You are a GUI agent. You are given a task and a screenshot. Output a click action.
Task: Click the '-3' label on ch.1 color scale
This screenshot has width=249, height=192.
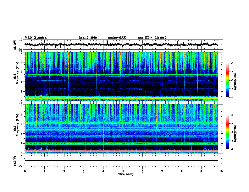(232, 63)
